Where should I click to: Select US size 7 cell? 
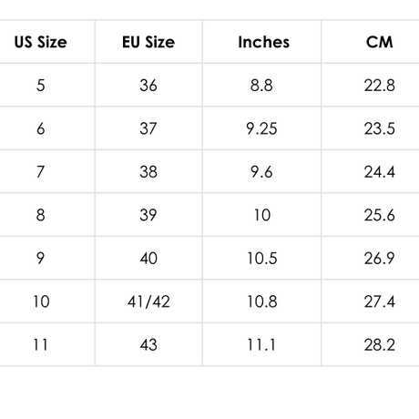[x=41, y=171]
